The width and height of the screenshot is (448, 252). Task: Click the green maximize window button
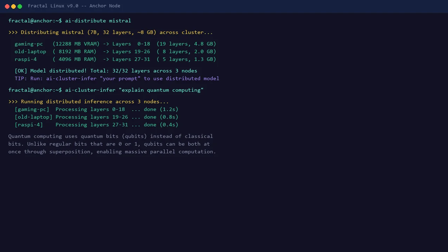coord(20,6)
